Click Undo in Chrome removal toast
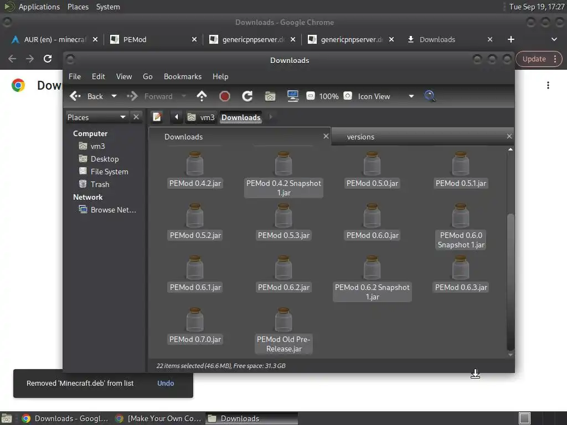567x425 pixels. pos(166,383)
